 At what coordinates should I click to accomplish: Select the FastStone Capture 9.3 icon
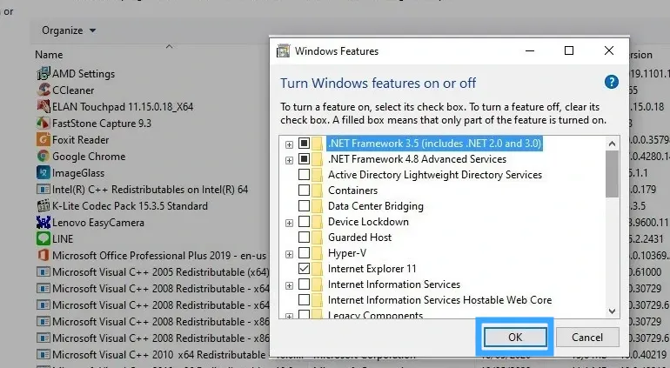(x=44, y=123)
